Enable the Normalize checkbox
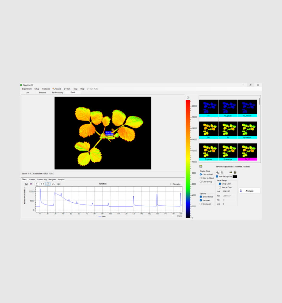Image resolution: width=282 pixels, height=303 pixels. coord(171,184)
